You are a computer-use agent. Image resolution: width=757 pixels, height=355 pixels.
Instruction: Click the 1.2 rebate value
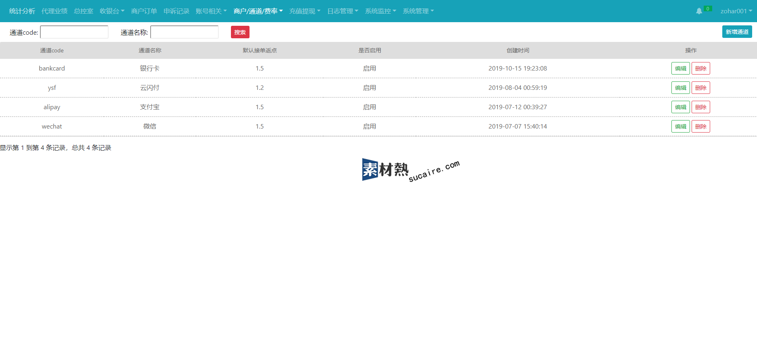point(260,88)
